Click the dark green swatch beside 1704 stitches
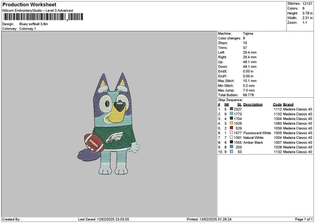315x223 pixels. 232,118
